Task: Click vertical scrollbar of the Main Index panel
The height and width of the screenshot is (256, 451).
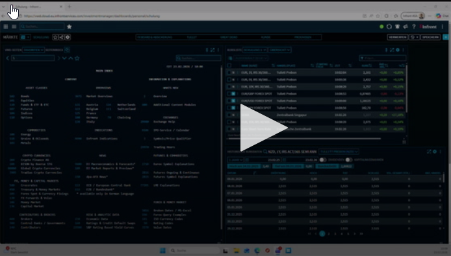Action: click(x=221, y=148)
